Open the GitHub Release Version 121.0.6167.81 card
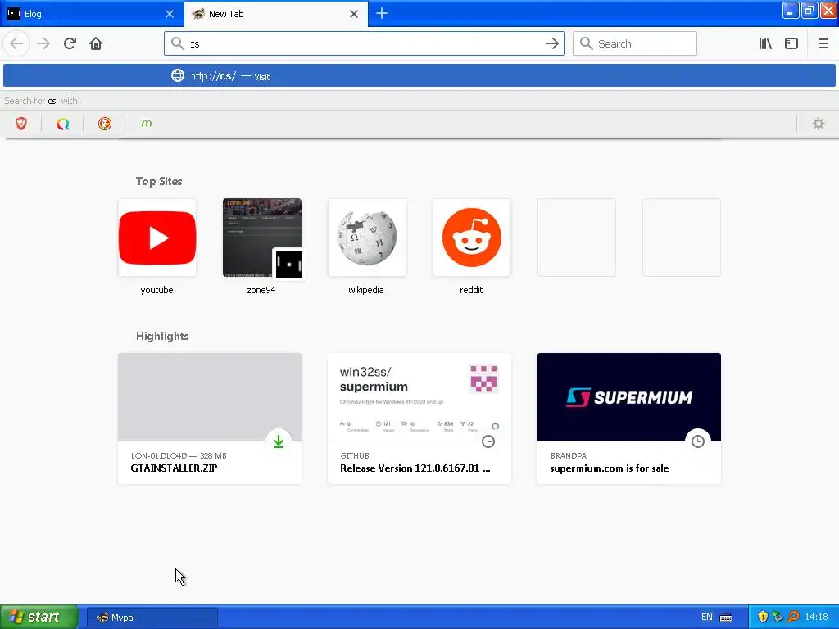This screenshot has width=839, height=629. click(419, 419)
